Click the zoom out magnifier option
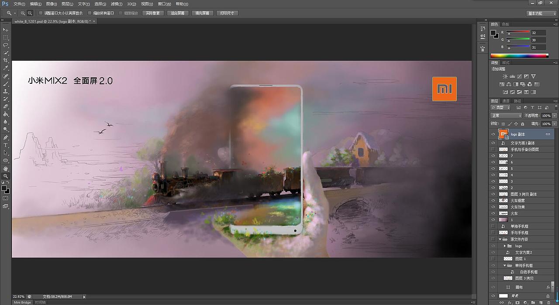This screenshot has width=559, height=305. pos(30,13)
